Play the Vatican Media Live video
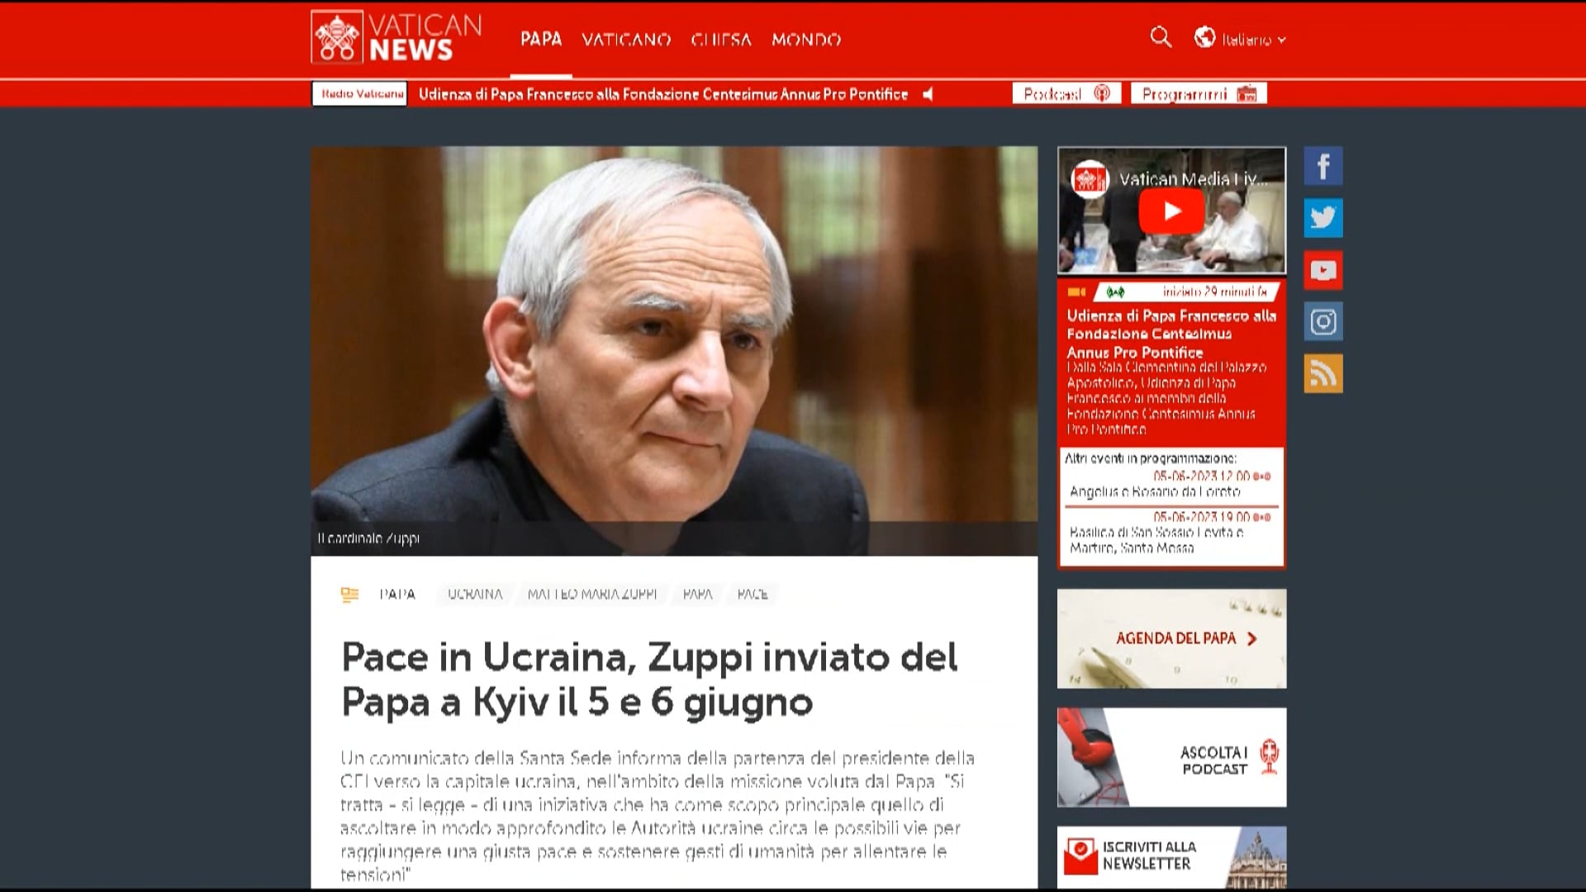The image size is (1586, 892). click(x=1171, y=211)
